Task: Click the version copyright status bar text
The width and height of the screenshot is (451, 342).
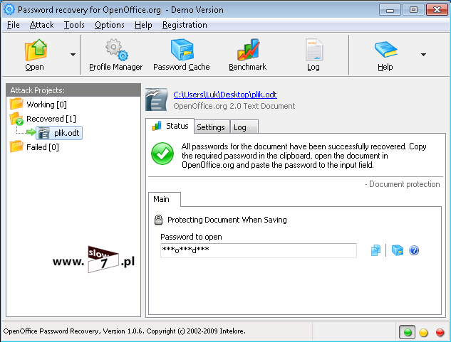Action: [124, 331]
